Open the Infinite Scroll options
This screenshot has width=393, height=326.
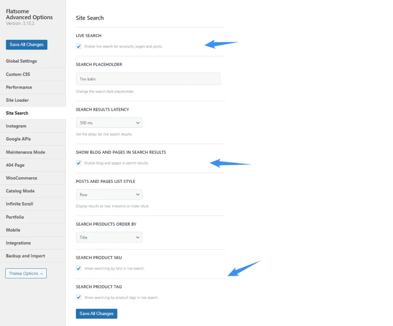(20, 204)
